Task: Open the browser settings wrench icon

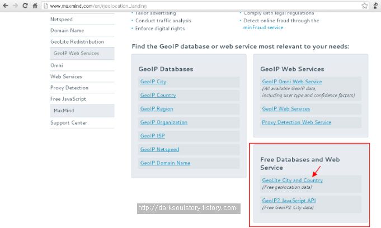Action: [376, 6]
